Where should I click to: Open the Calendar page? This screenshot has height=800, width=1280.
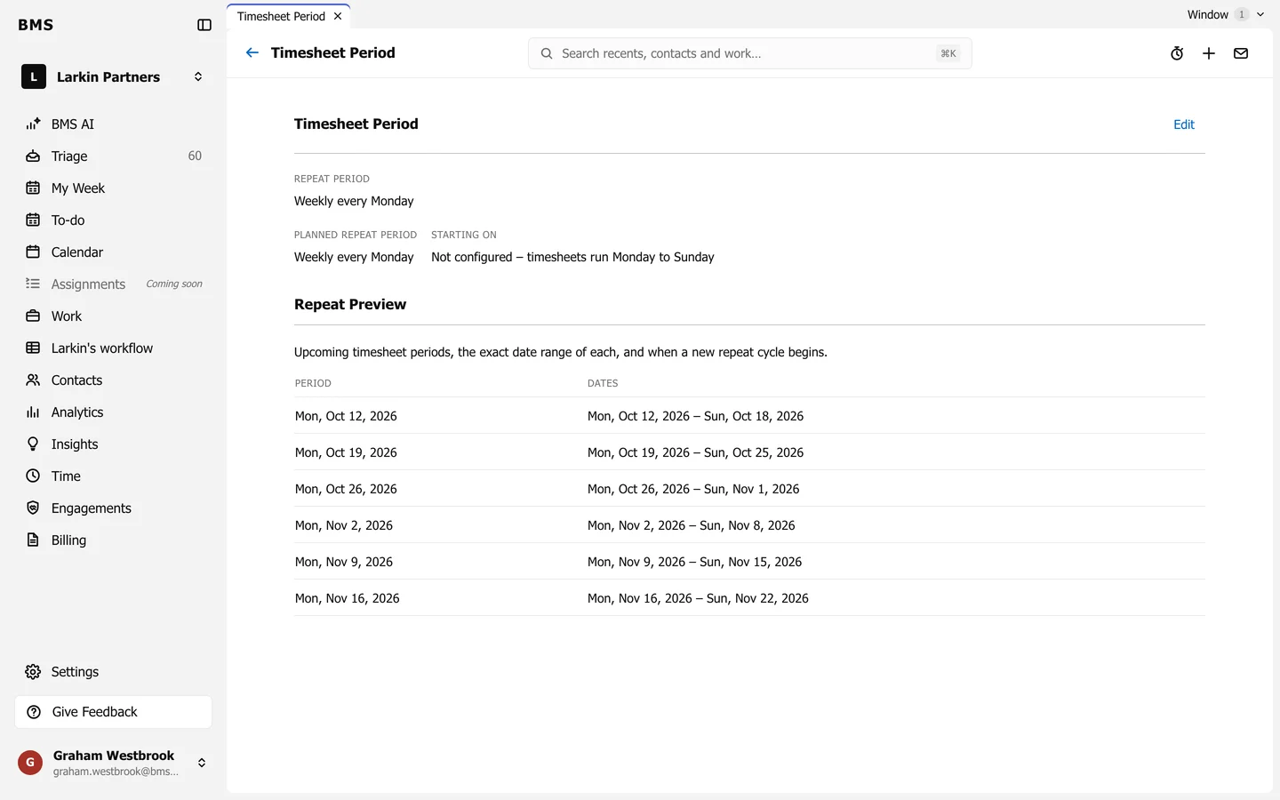click(114, 252)
